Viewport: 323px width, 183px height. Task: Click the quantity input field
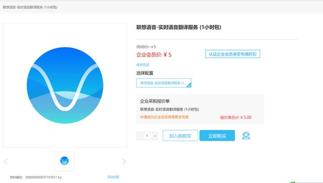(x=147, y=136)
